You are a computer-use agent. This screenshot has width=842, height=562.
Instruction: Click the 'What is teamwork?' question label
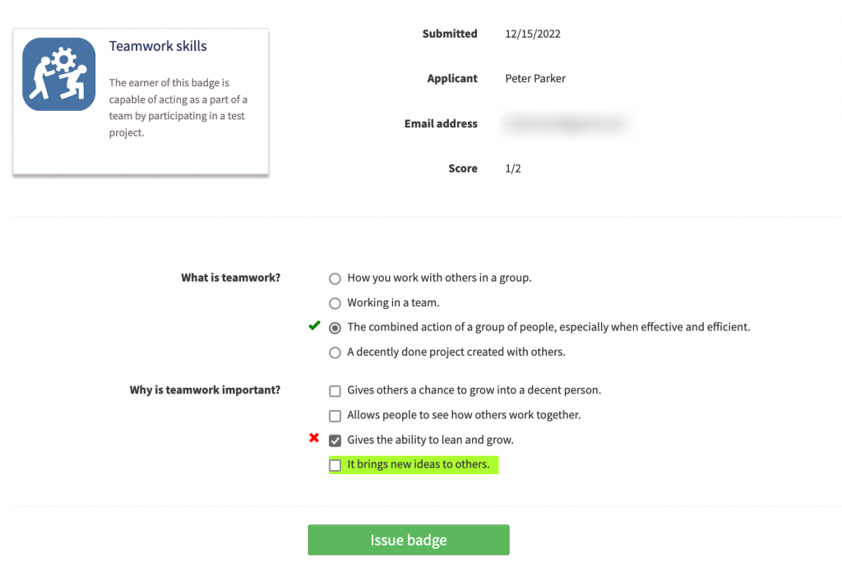click(x=230, y=279)
